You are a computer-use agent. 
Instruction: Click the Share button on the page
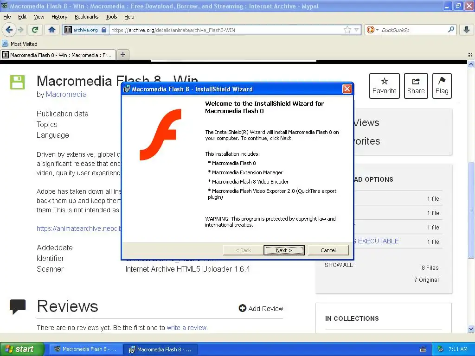coord(416,86)
